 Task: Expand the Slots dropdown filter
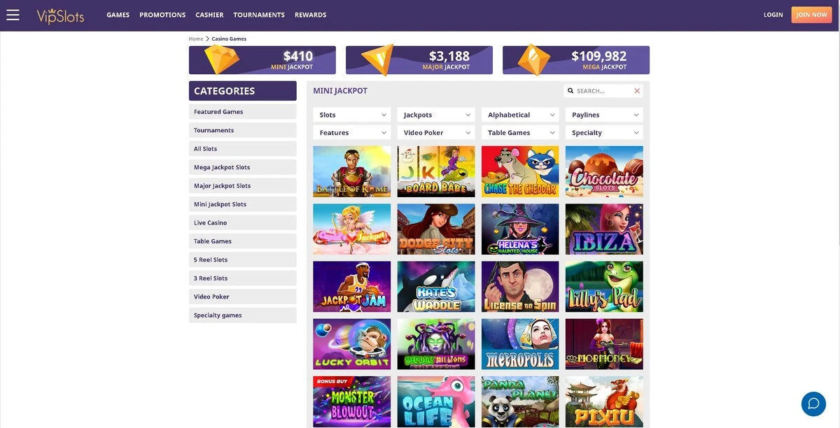pos(352,115)
